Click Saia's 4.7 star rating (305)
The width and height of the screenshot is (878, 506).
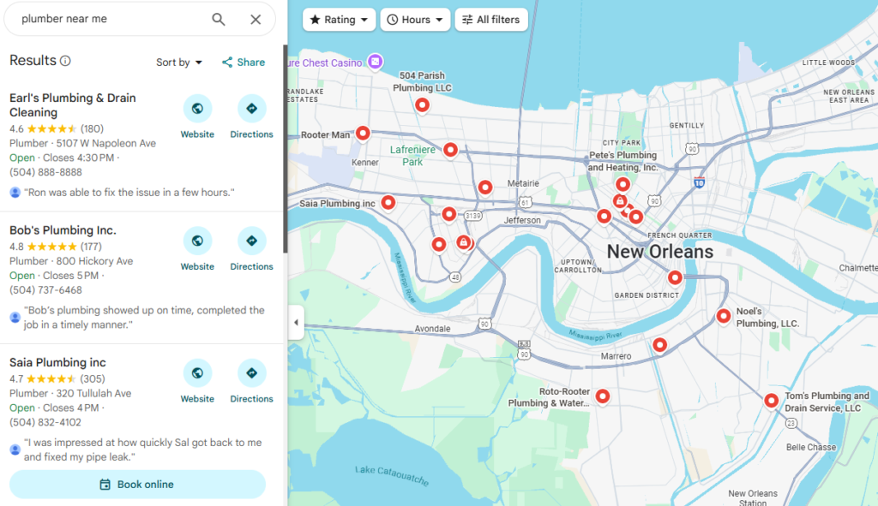pos(57,378)
